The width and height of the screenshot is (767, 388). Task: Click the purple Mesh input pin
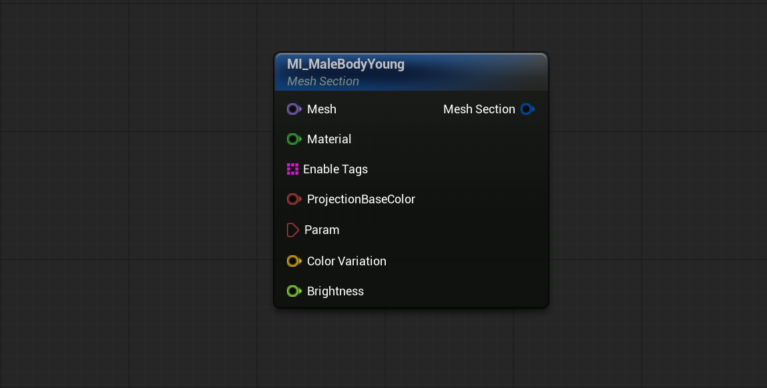pos(294,109)
